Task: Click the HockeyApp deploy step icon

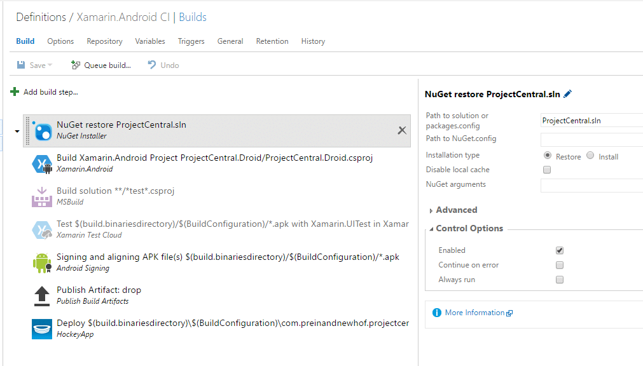Action: [42, 329]
